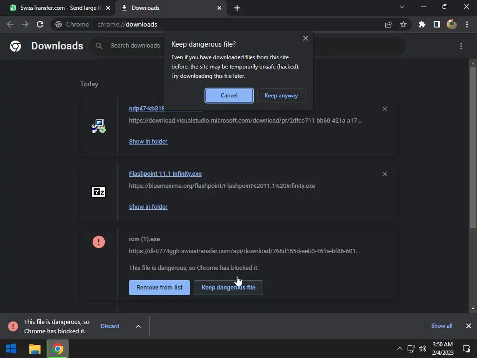Viewport: 477px width, 358px height.
Task: Close the Keep dangerous file dialog
Action: [x=306, y=38]
